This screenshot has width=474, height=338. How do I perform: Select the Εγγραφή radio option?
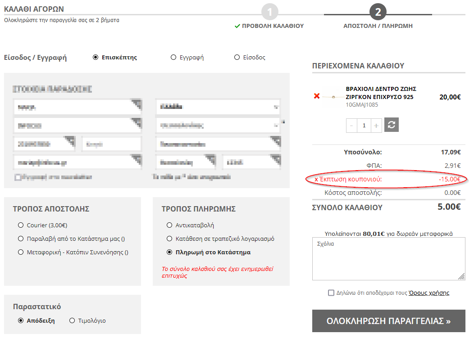click(173, 58)
